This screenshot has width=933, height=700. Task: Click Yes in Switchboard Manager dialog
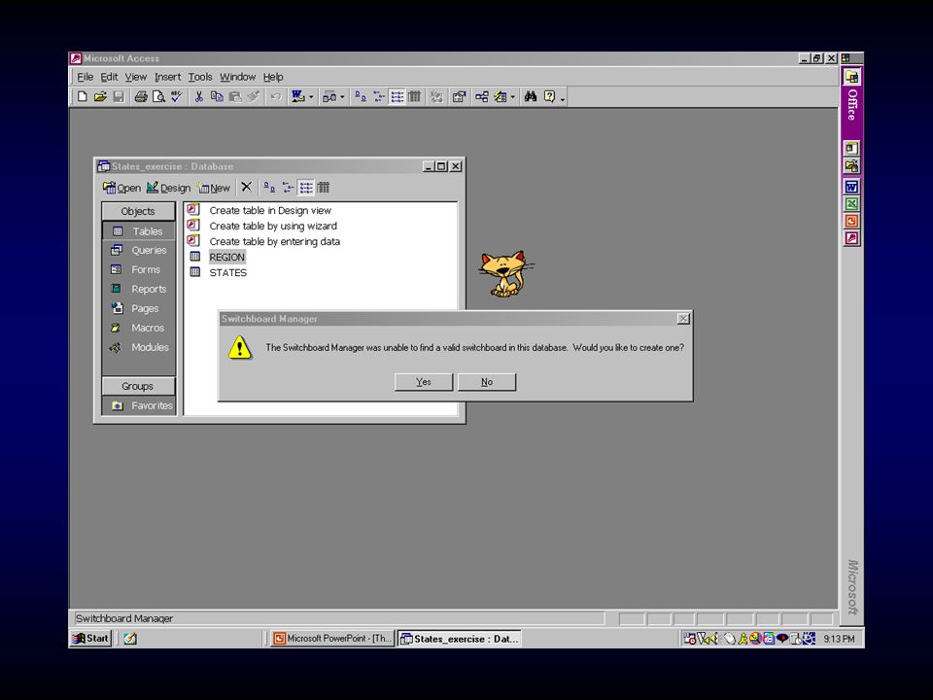pyautogui.click(x=424, y=382)
